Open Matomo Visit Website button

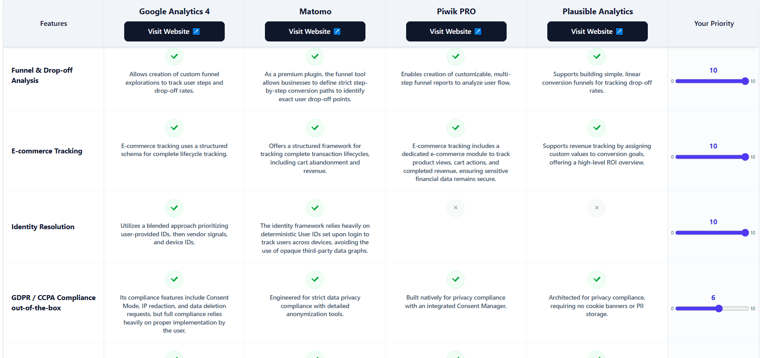(315, 32)
